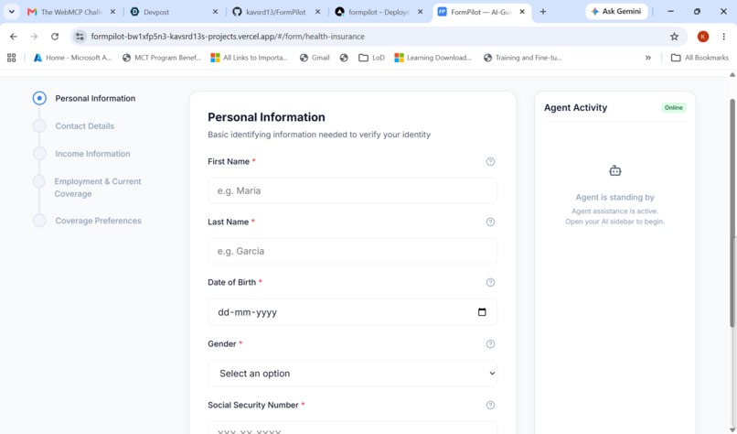
Task: Open the All Bookmarks folder
Action: tap(700, 58)
